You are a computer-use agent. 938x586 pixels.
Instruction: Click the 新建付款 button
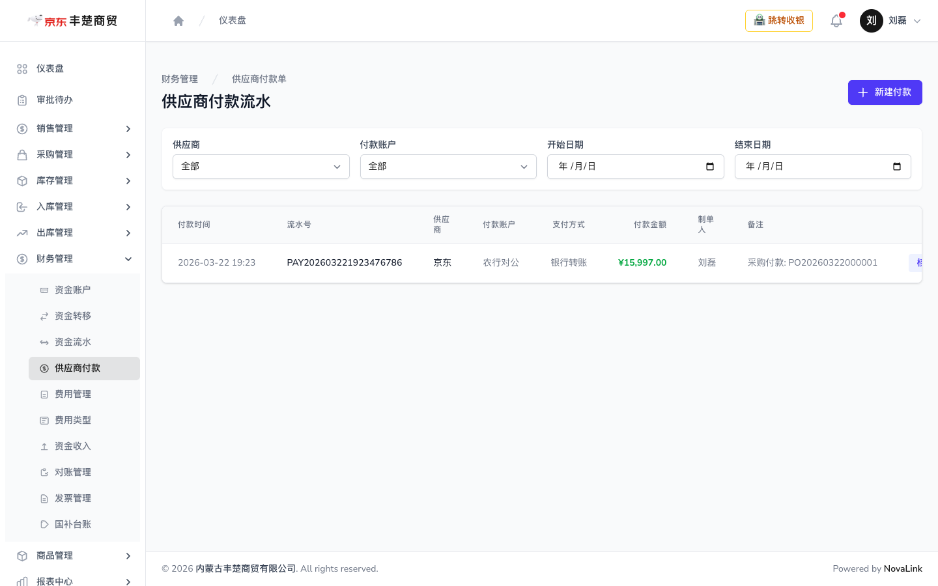pyautogui.click(x=885, y=92)
